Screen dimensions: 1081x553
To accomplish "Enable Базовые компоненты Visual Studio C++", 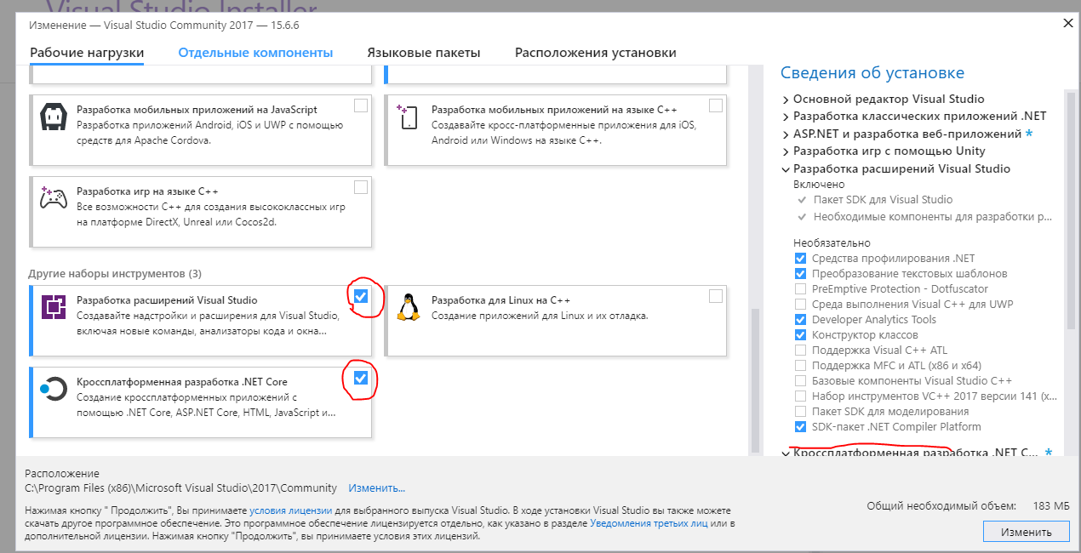I will click(800, 380).
